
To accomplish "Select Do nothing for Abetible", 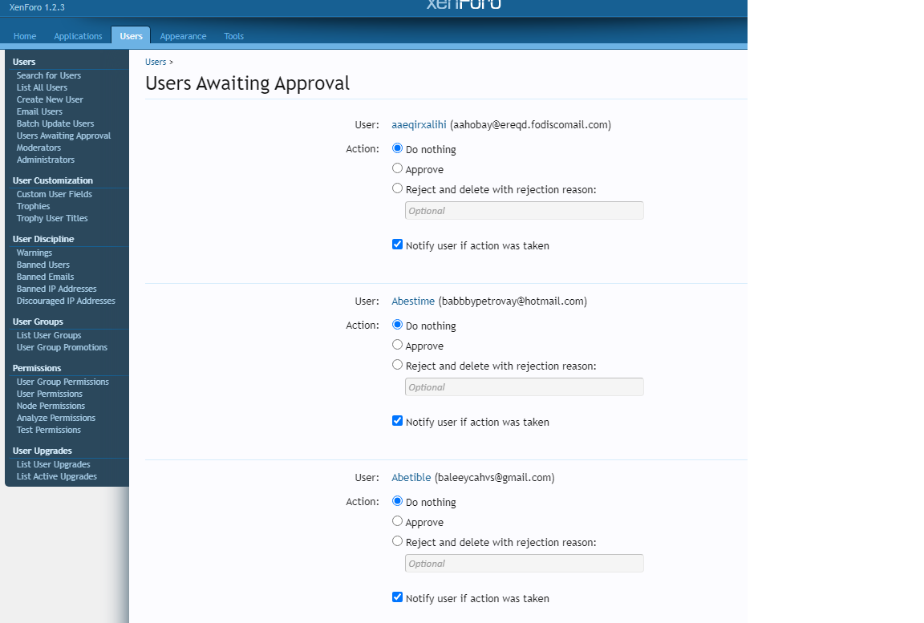I will pyautogui.click(x=397, y=501).
